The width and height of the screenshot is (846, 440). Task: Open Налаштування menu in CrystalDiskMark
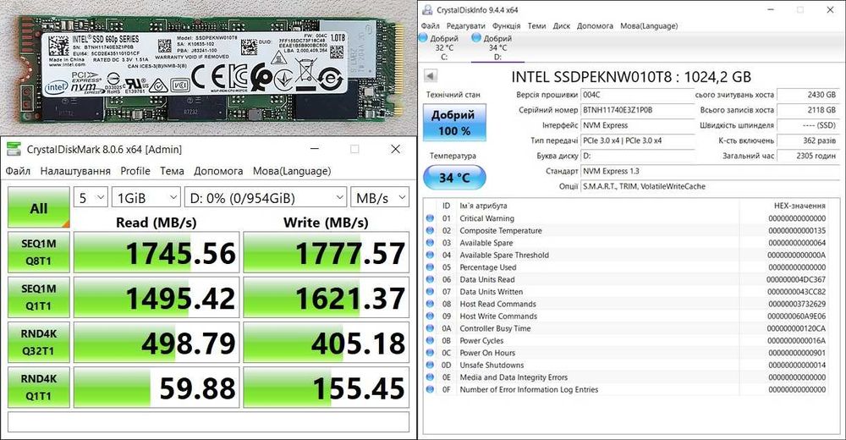[75, 171]
